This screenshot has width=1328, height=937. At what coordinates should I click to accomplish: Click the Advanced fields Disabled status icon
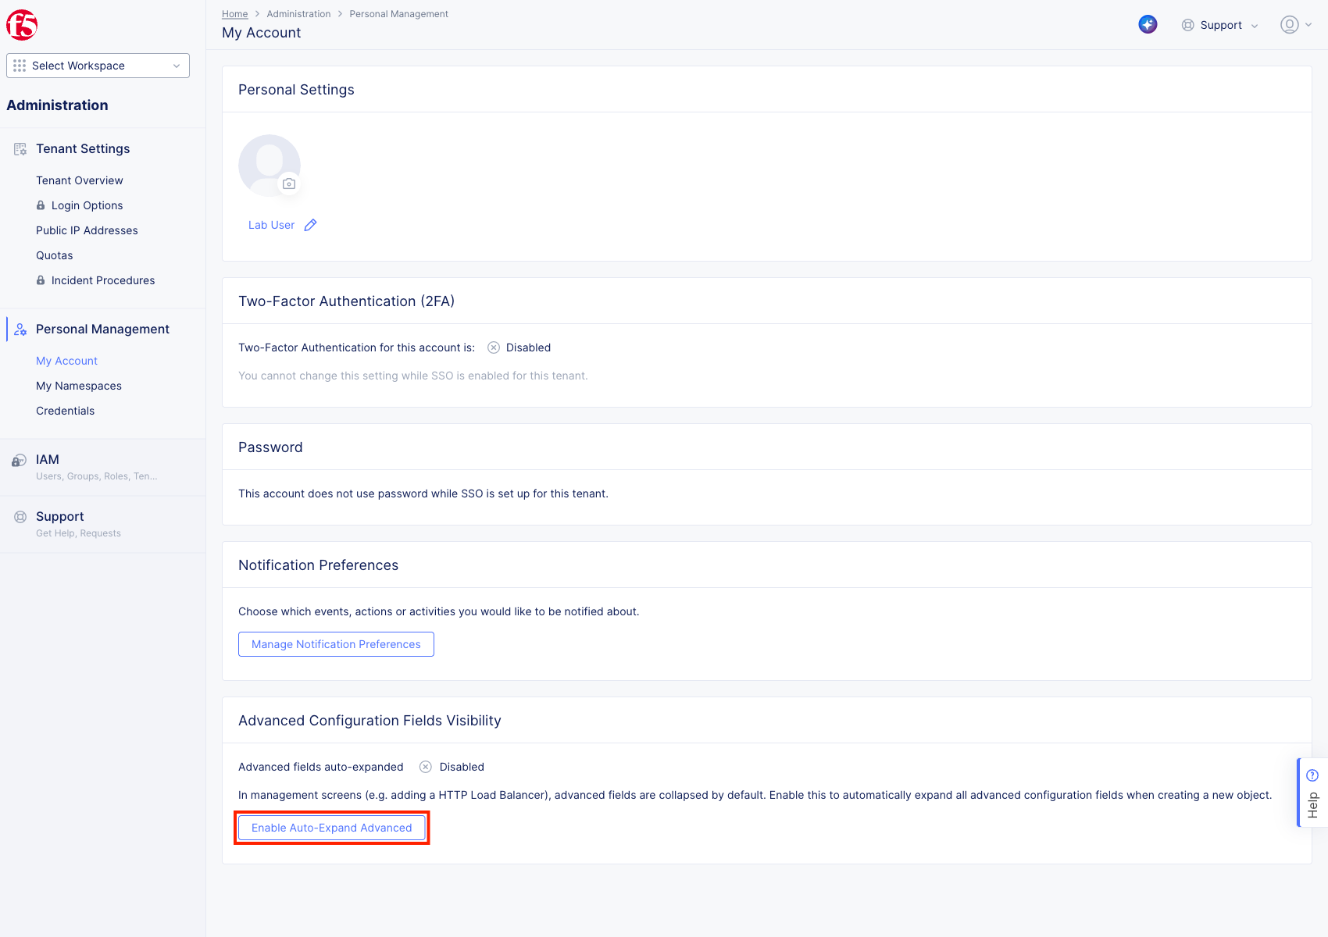(x=426, y=767)
